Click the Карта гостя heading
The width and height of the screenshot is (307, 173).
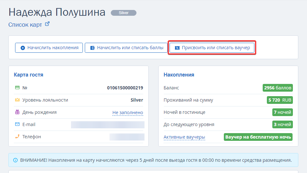pyautogui.click(x=28, y=75)
